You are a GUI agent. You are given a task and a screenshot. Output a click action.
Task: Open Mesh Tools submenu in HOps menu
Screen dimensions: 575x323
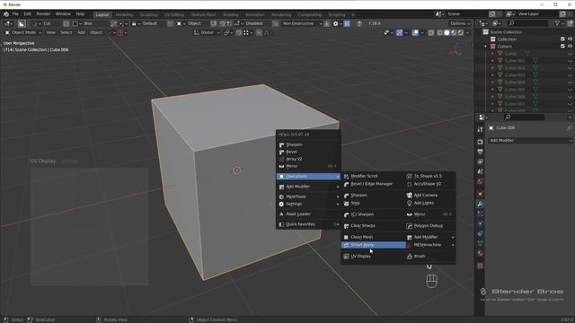(x=308, y=196)
